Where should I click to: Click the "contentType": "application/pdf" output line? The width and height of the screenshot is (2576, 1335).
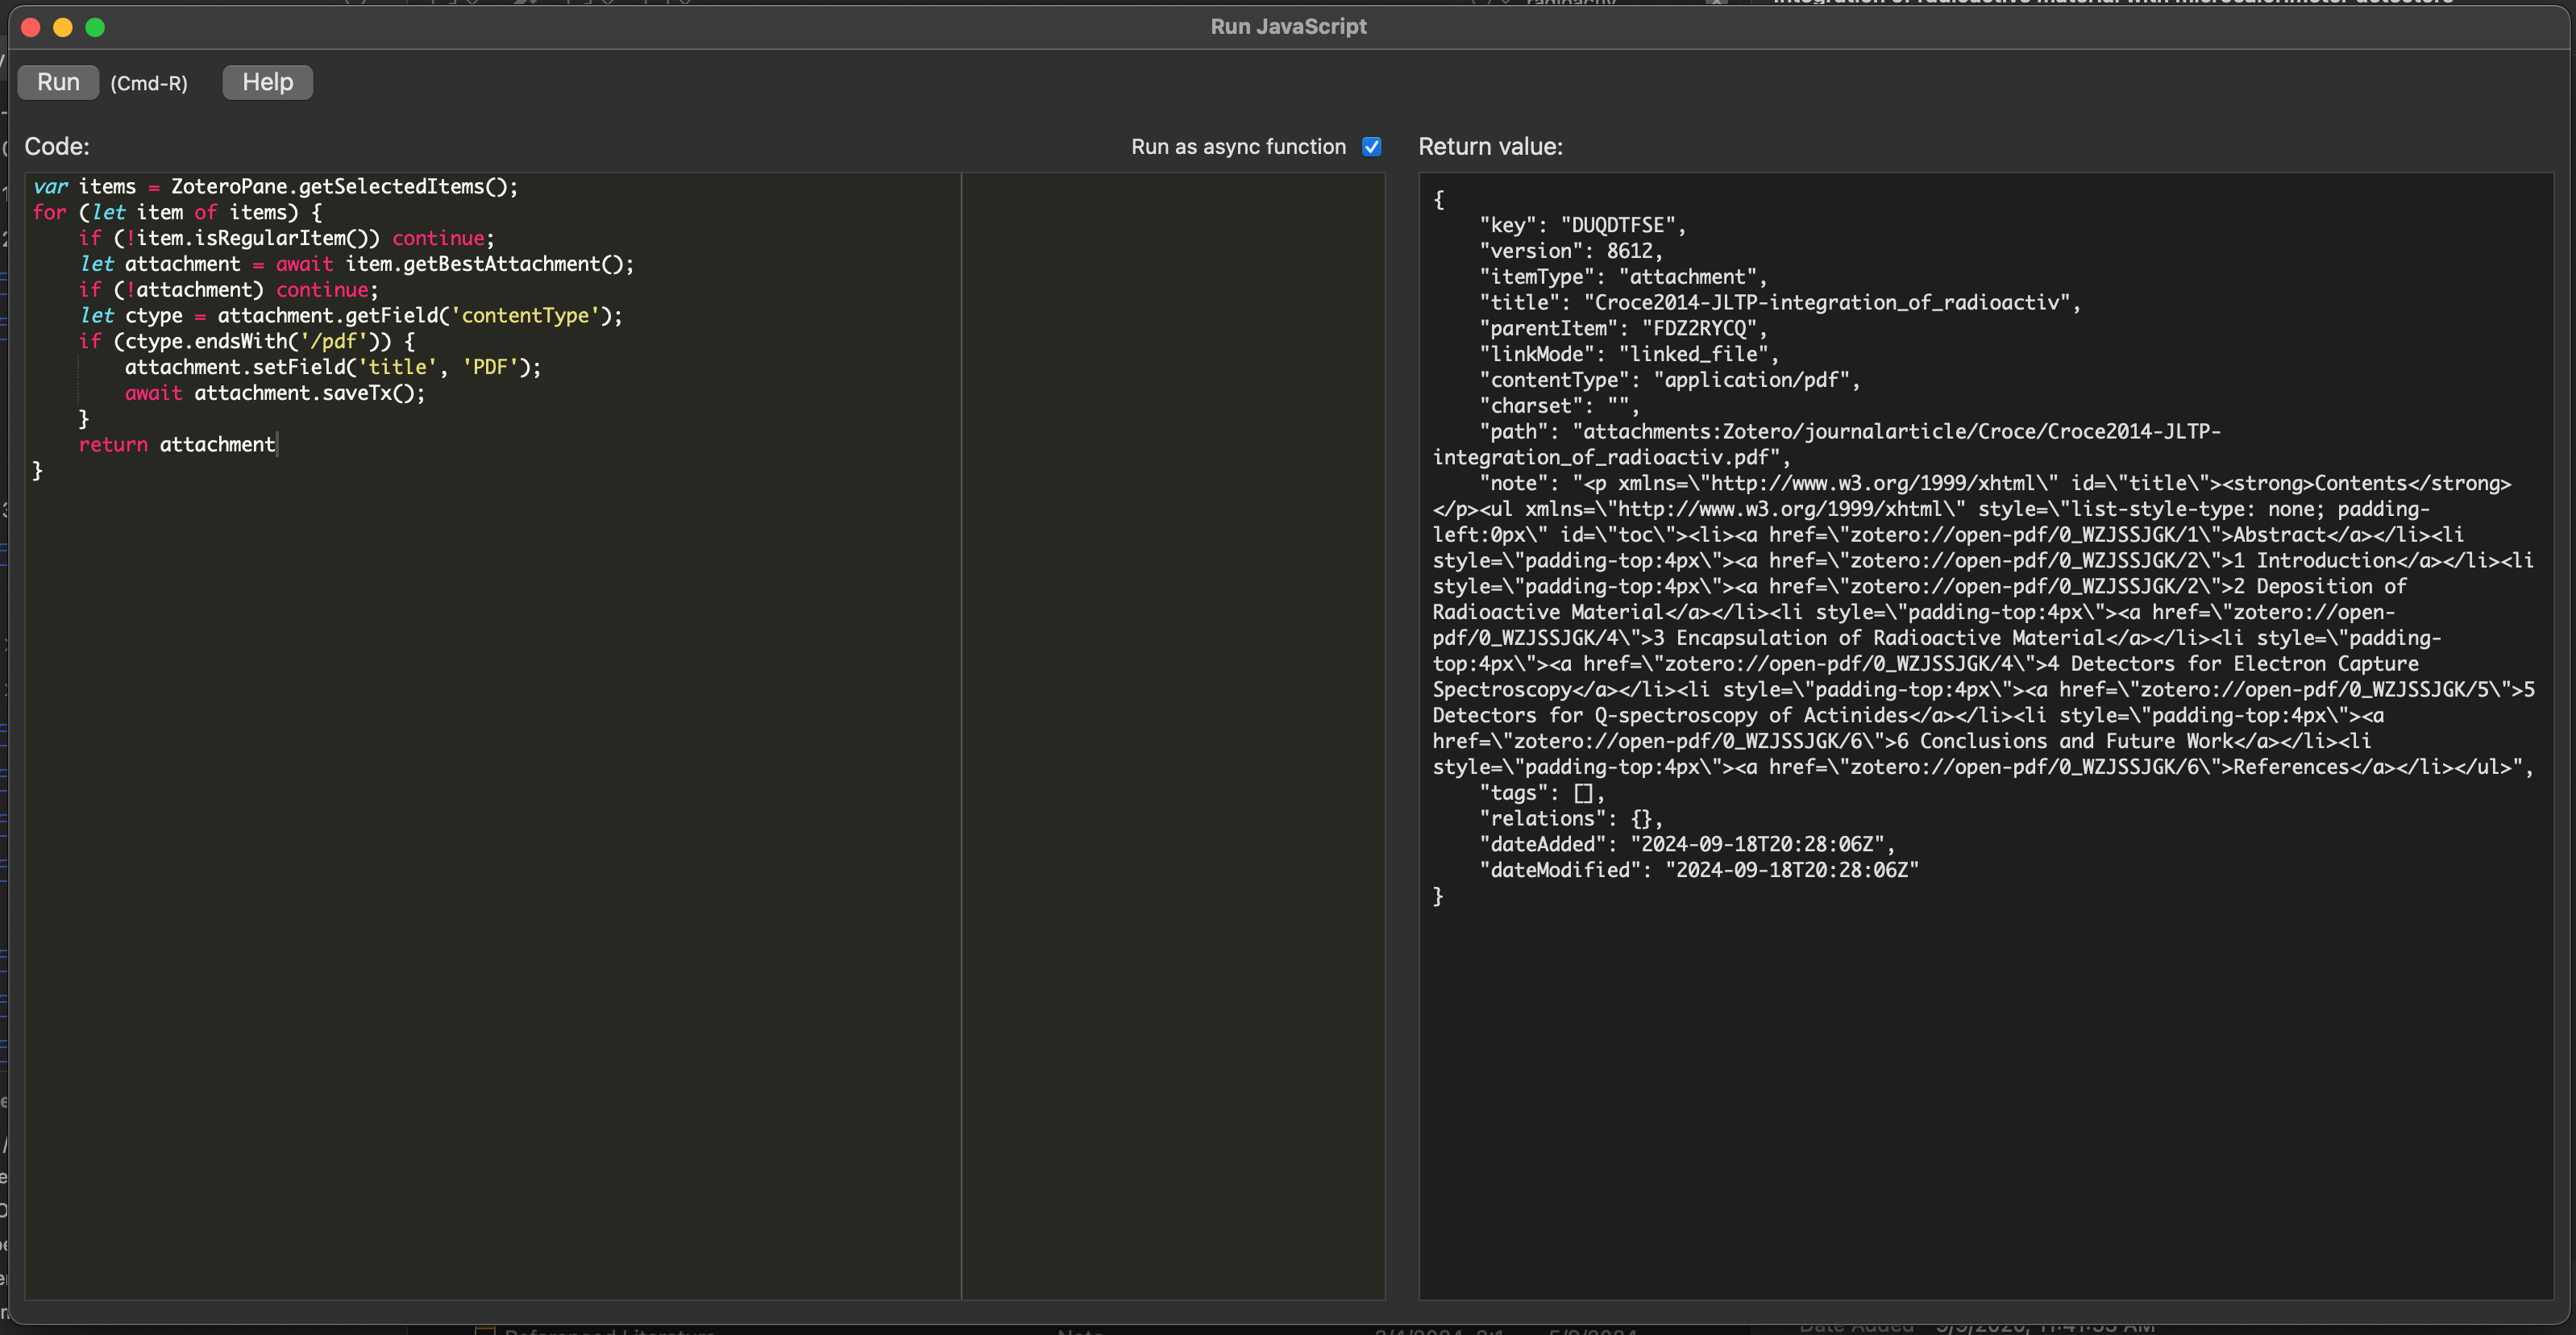click(1668, 380)
